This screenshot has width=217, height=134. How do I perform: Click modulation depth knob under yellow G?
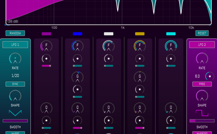coord(140,89)
